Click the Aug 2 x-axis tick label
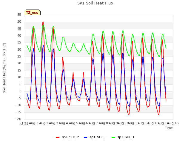 (44, 123)
